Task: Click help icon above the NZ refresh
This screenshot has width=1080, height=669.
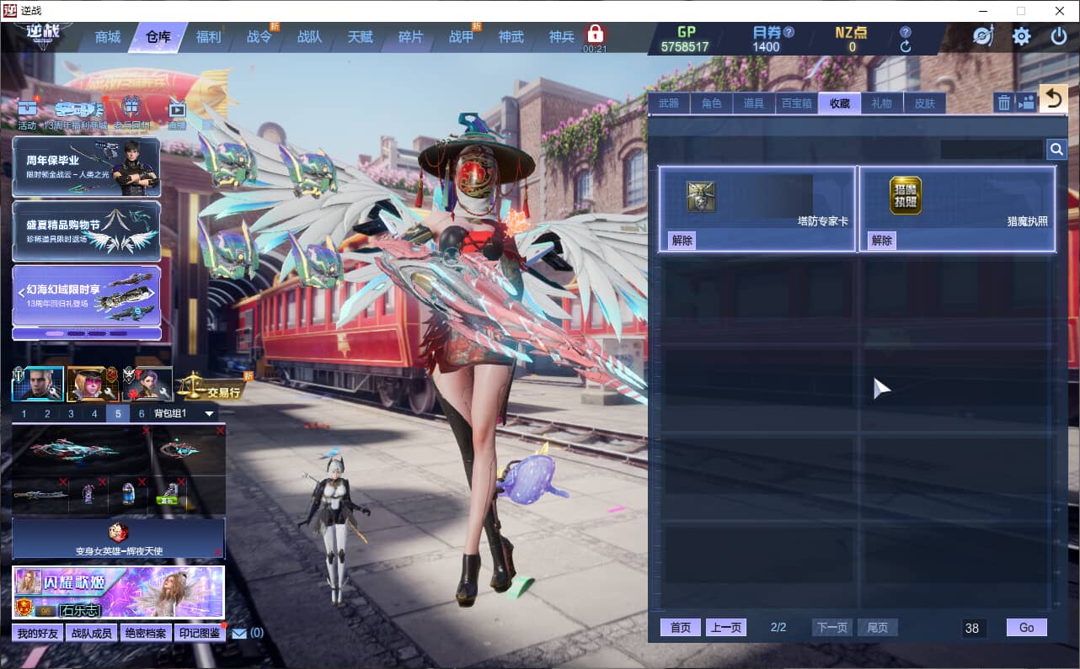Action: pos(906,32)
